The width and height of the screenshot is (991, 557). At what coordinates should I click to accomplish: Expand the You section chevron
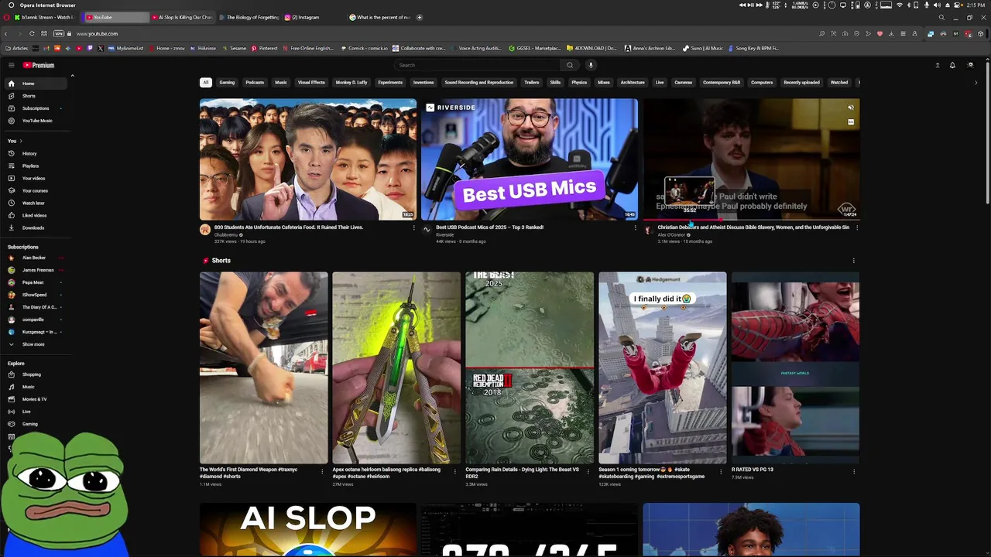(x=21, y=141)
